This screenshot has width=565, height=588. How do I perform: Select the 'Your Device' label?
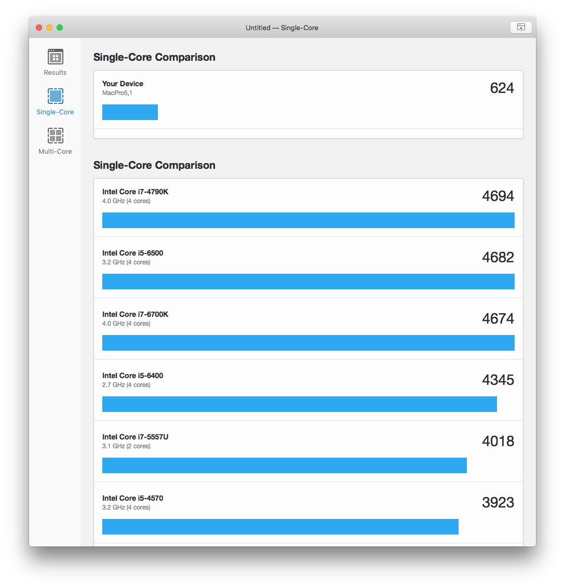(123, 84)
